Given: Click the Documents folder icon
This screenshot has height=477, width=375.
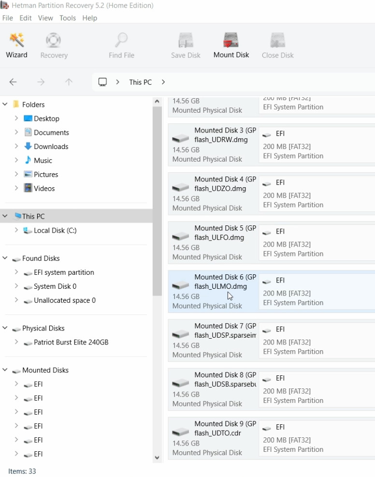Looking at the screenshot, I should tap(28, 133).
